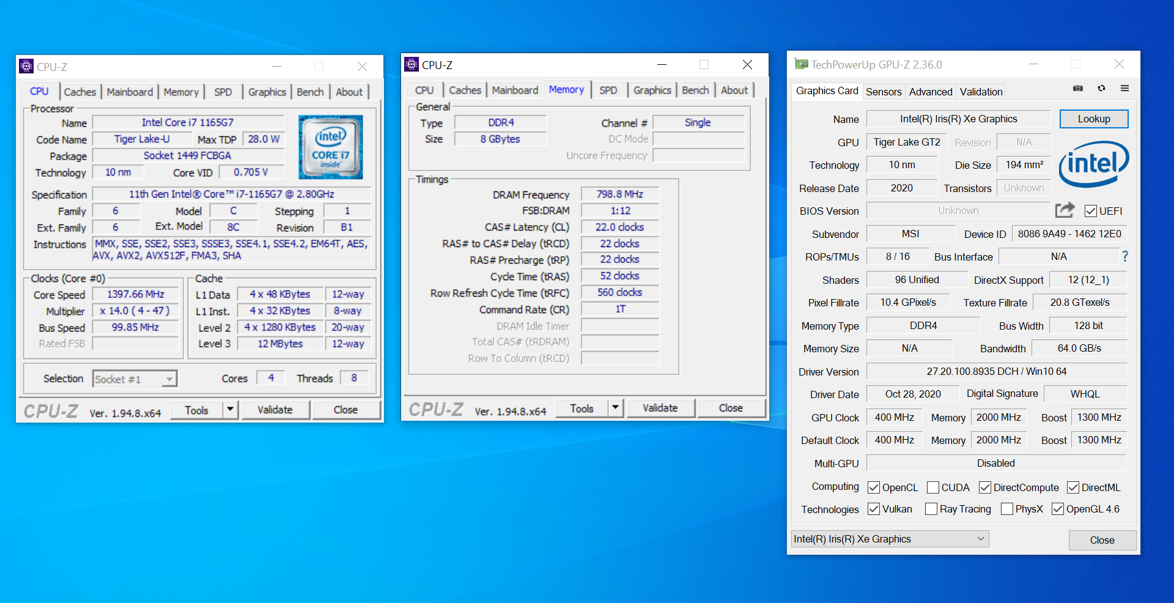
Task: Expand Tools dropdown arrow in left CPU-Z
Action: pyautogui.click(x=230, y=410)
